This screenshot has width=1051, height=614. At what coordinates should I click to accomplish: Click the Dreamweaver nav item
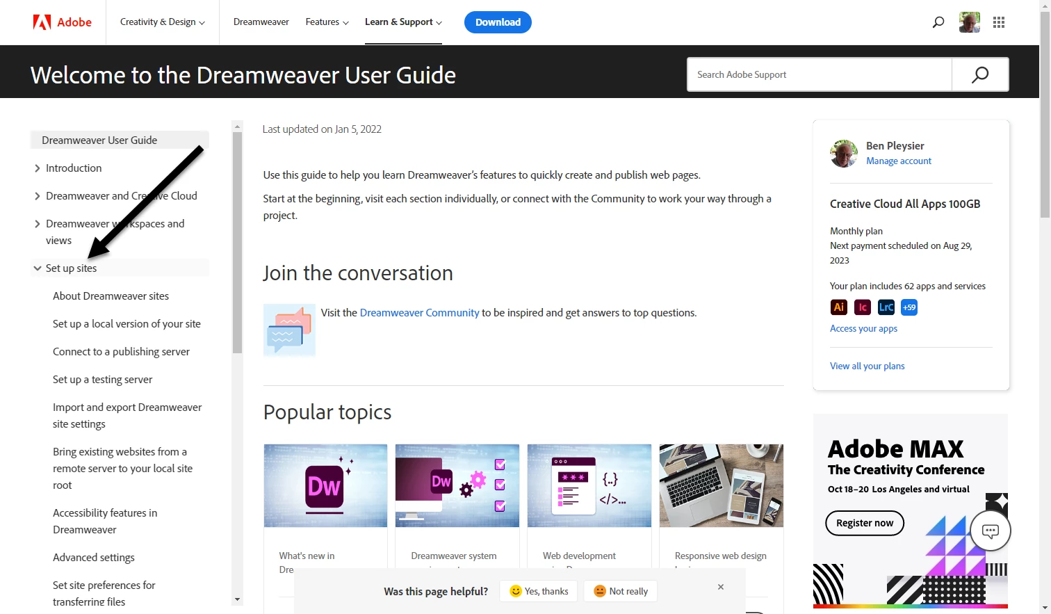click(x=261, y=22)
